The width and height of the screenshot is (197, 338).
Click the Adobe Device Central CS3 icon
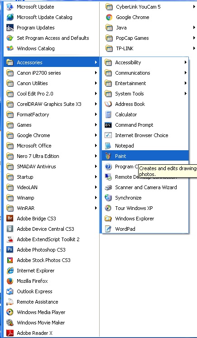pos(10,229)
